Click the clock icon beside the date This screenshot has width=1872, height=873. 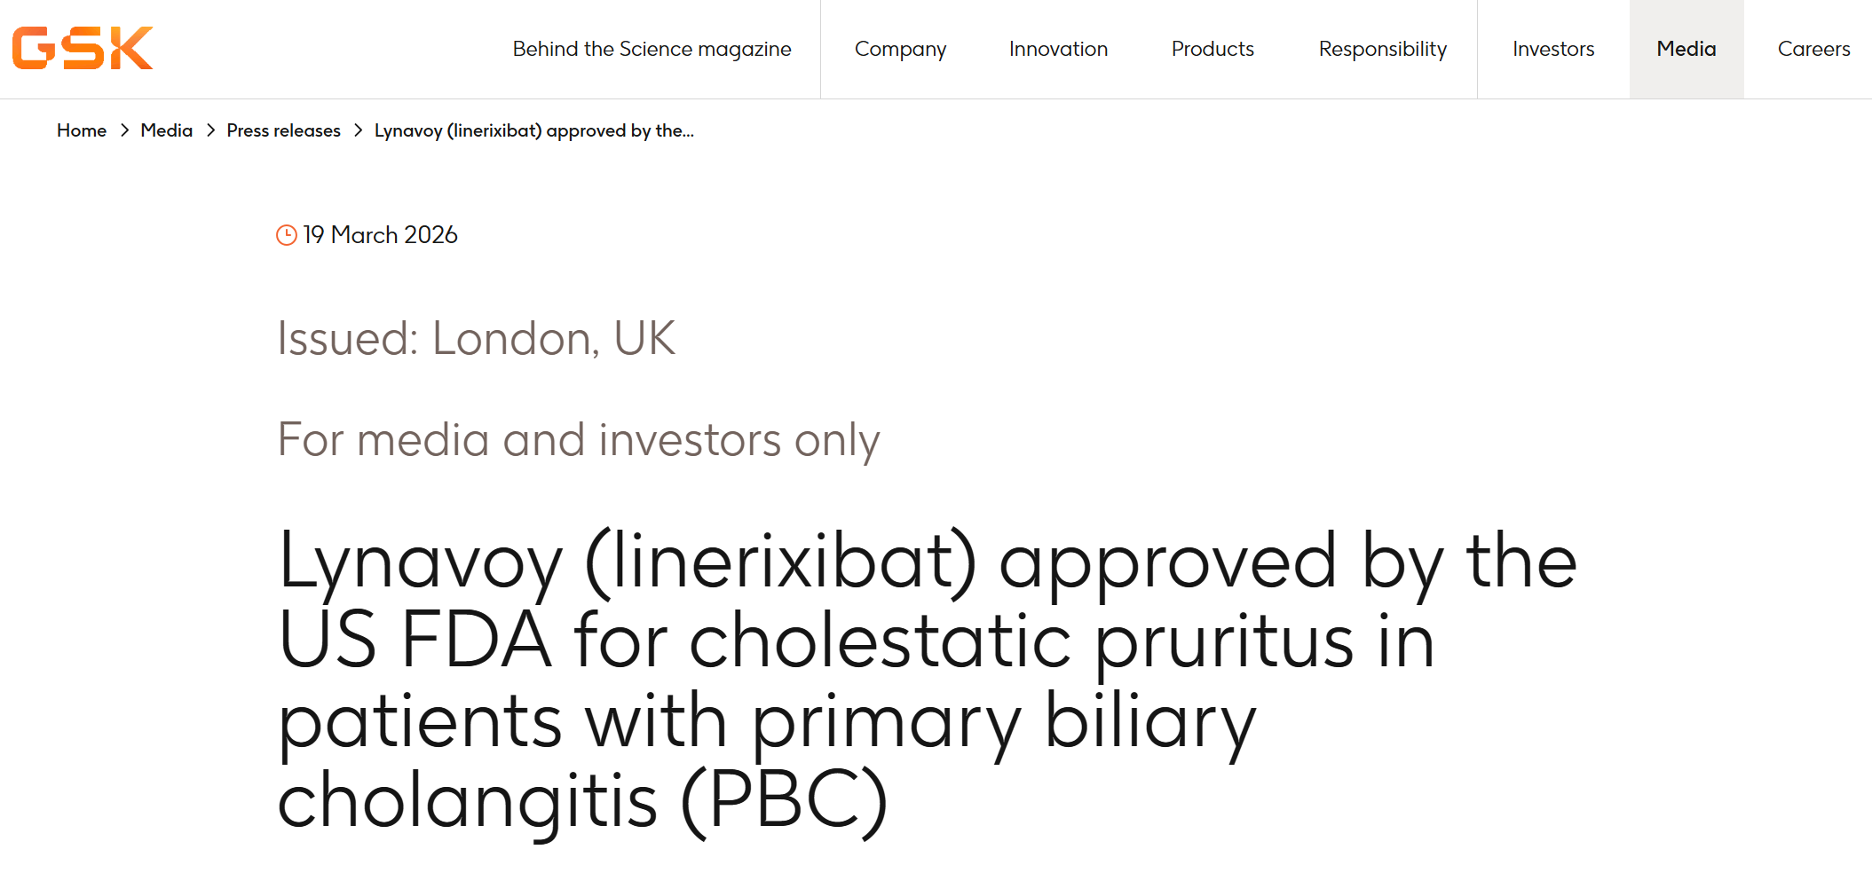(286, 235)
